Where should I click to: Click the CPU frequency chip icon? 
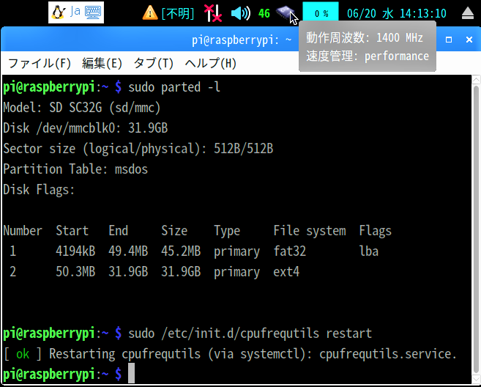pos(285,13)
